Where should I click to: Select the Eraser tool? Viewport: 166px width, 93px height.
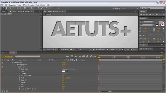(42, 8)
